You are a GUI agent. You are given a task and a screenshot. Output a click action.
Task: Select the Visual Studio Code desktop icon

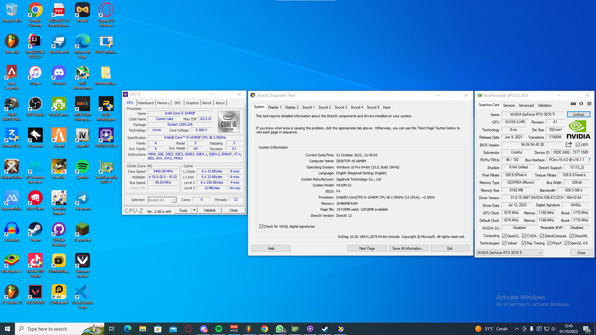[82, 297]
